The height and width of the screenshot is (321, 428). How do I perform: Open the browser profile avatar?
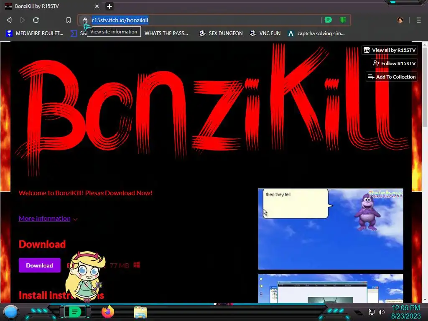(x=400, y=20)
